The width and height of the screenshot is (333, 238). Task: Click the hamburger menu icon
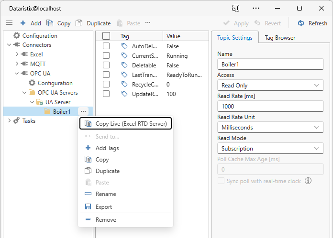[9, 23]
